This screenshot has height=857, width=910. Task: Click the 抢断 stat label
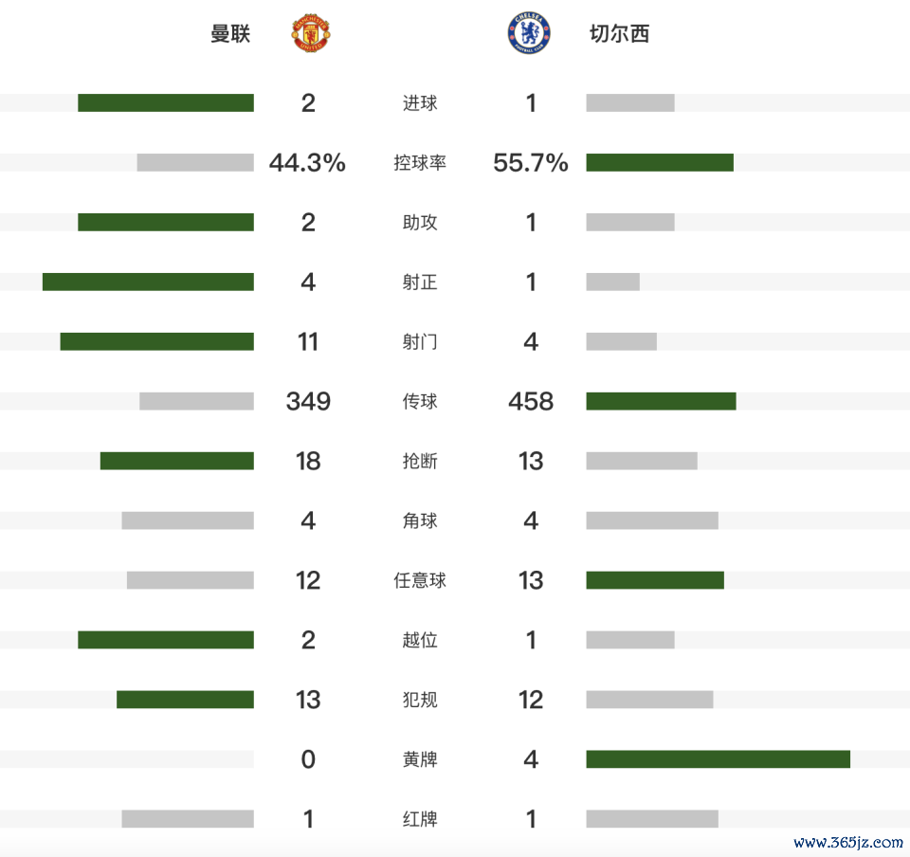[x=420, y=461]
